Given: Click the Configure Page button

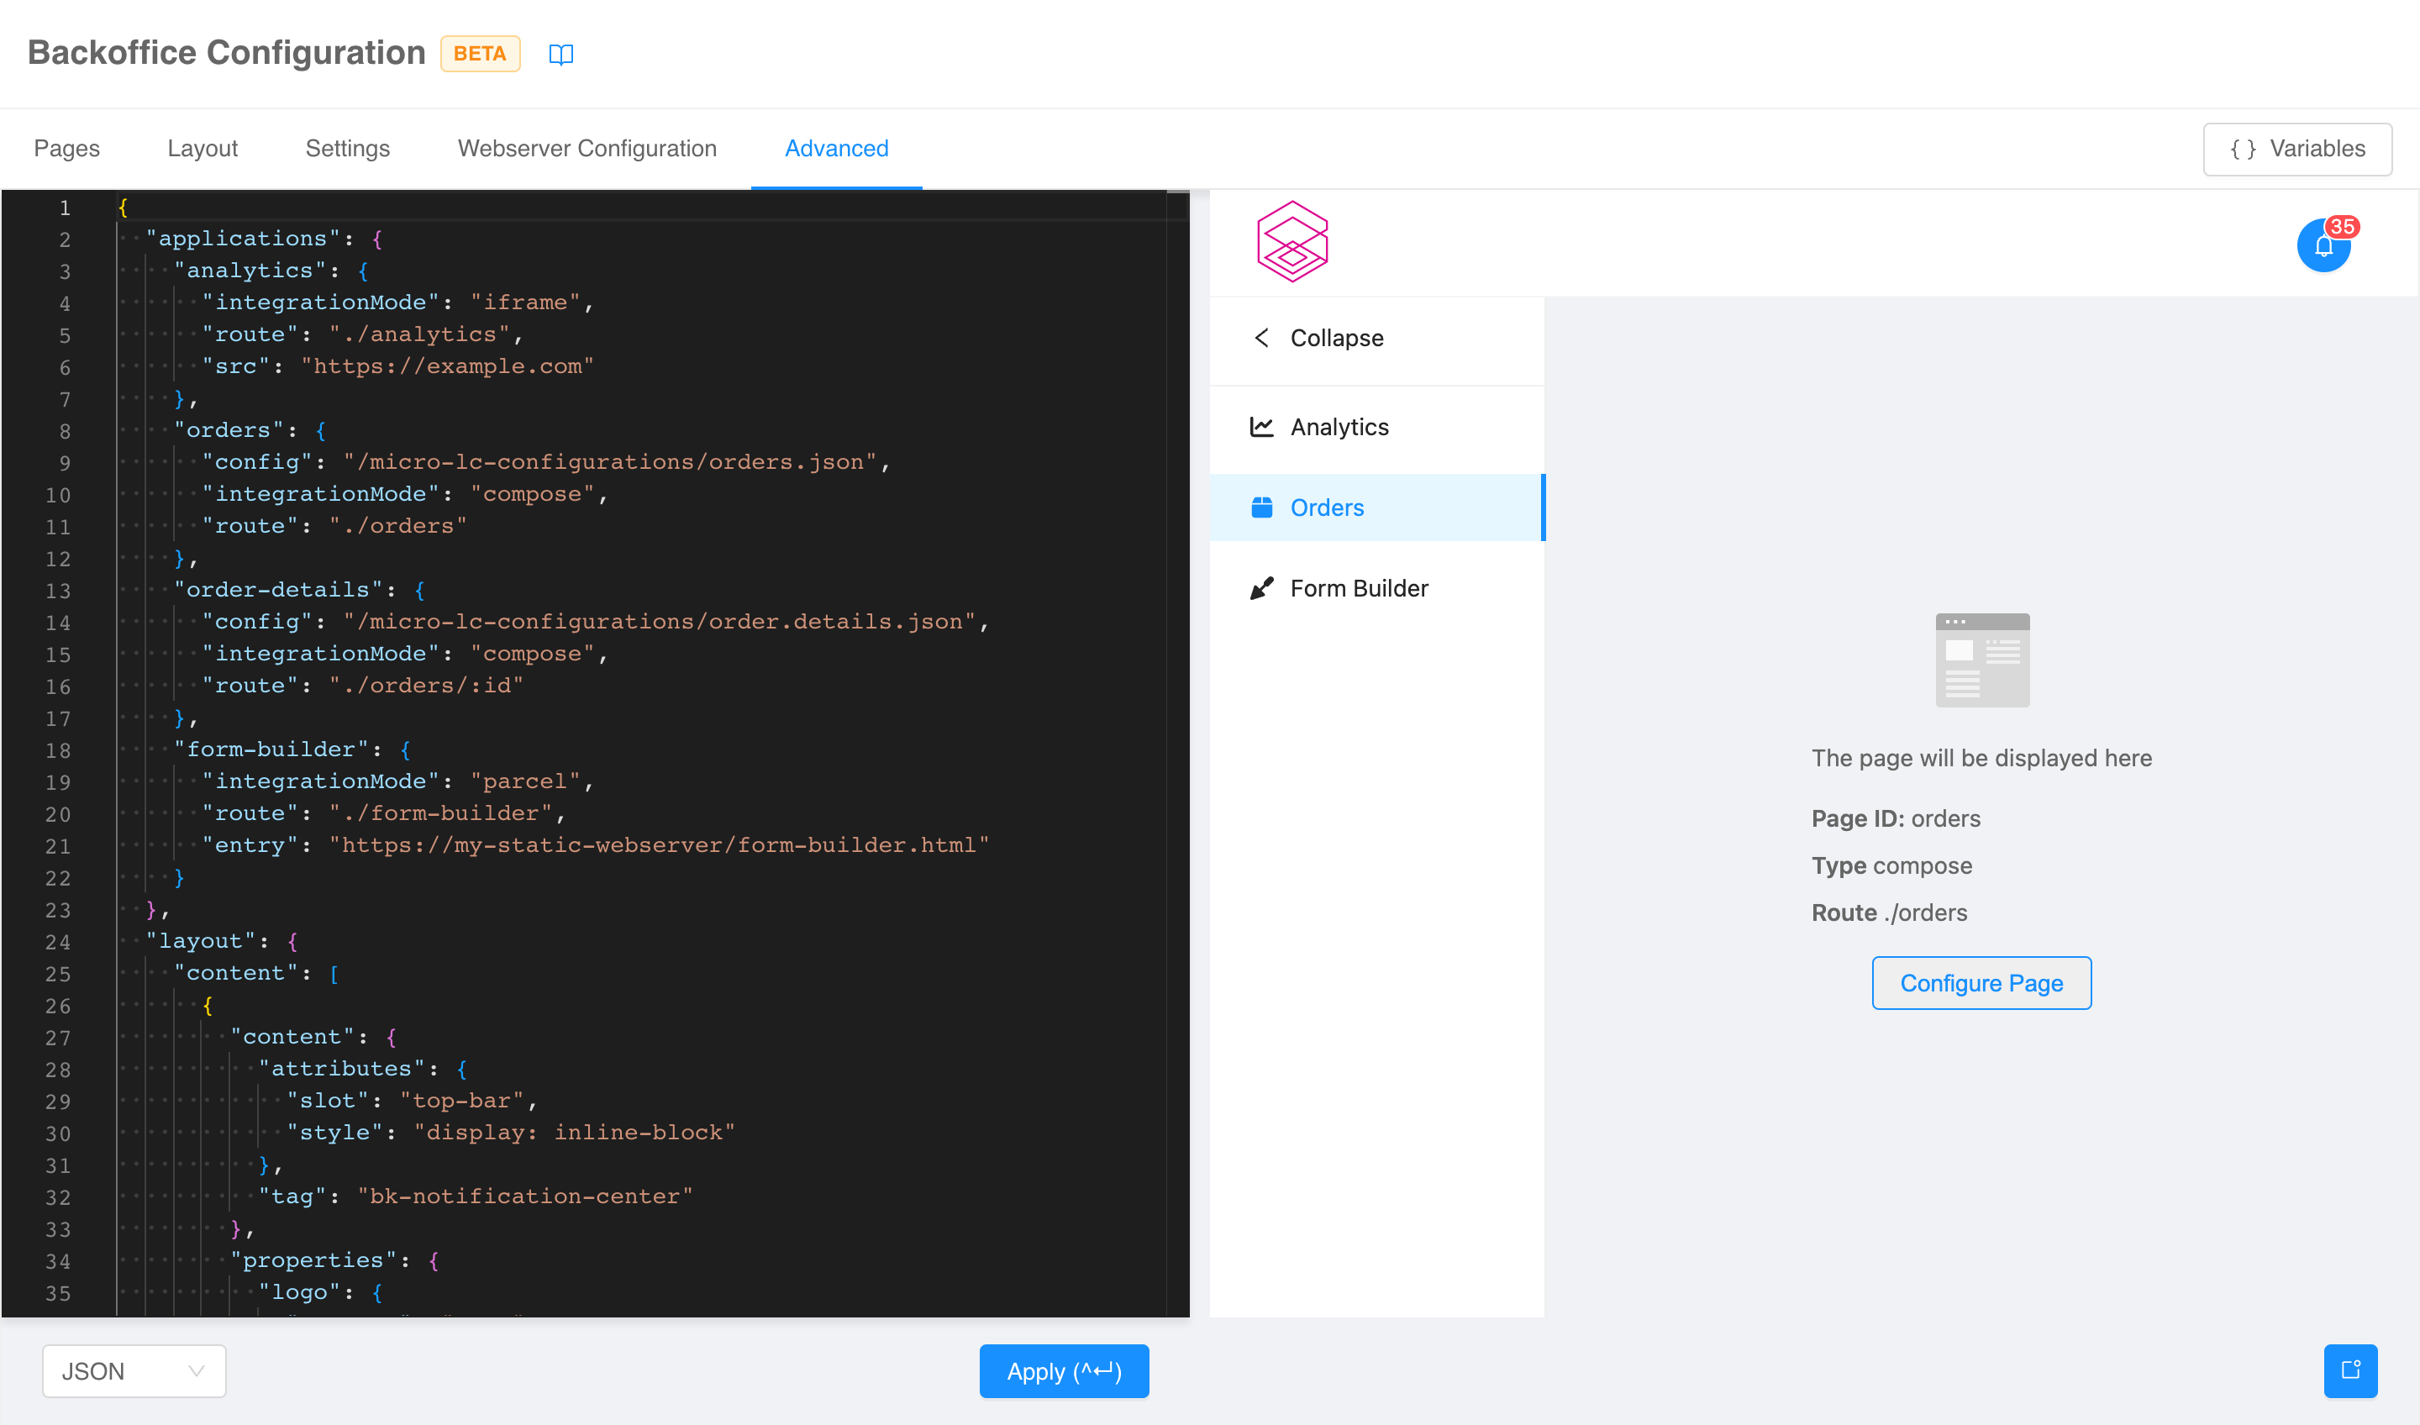Looking at the screenshot, I should click(x=1981, y=983).
